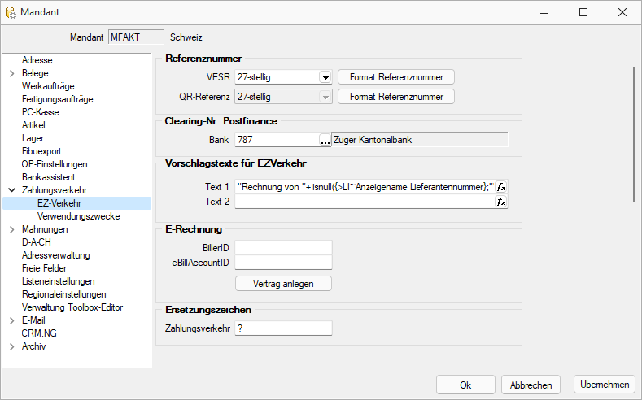Expand the Belege tree node
Image resolution: width=642 pixels, height=400 pixels.
click(x=12, y=73)
